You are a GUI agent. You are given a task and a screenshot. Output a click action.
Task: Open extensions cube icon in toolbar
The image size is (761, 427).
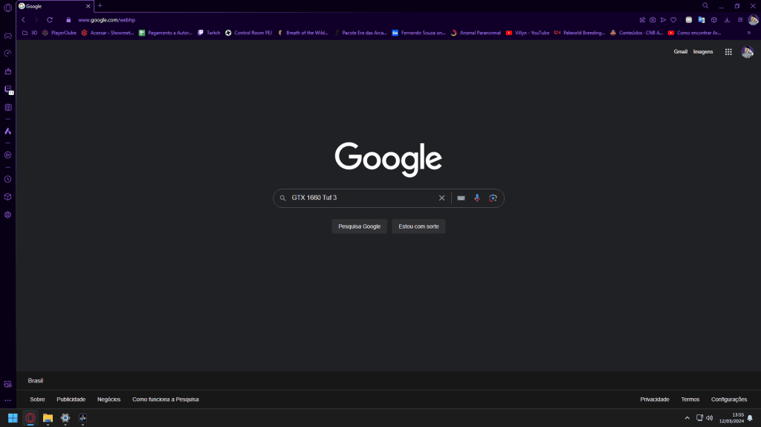click(714, 20)
